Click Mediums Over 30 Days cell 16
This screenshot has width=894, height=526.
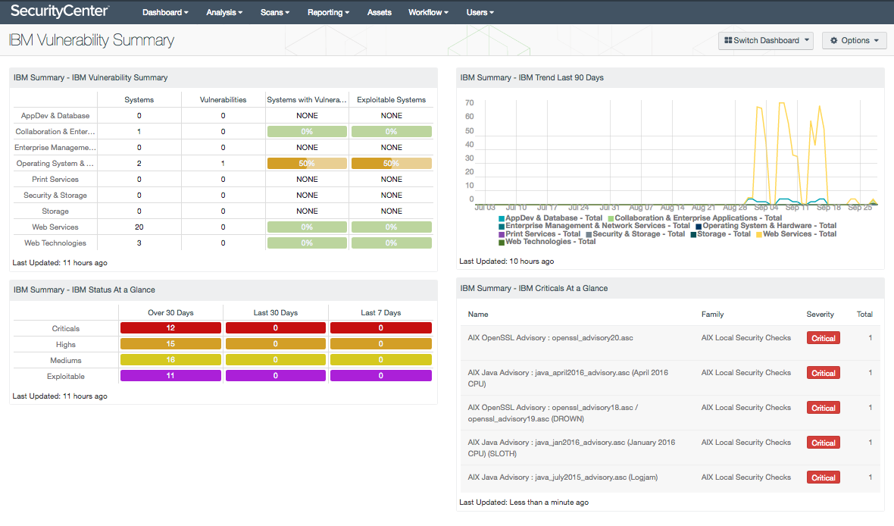170,360
